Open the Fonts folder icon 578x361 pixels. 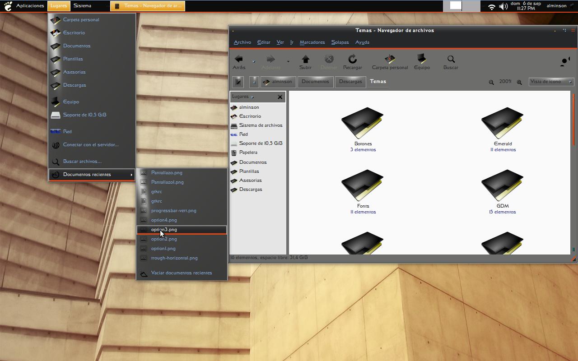[363, 185]
